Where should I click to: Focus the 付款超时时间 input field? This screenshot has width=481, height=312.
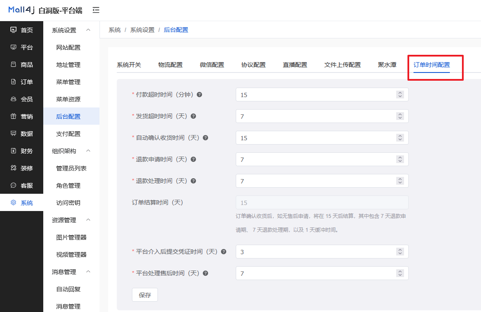pyautogui.click(x=322, y=95)
